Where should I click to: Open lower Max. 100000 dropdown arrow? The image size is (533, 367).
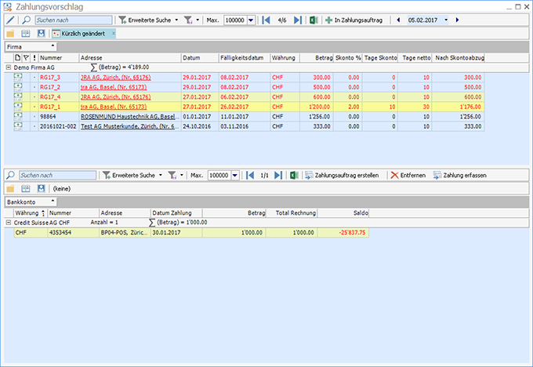[235, 175]
